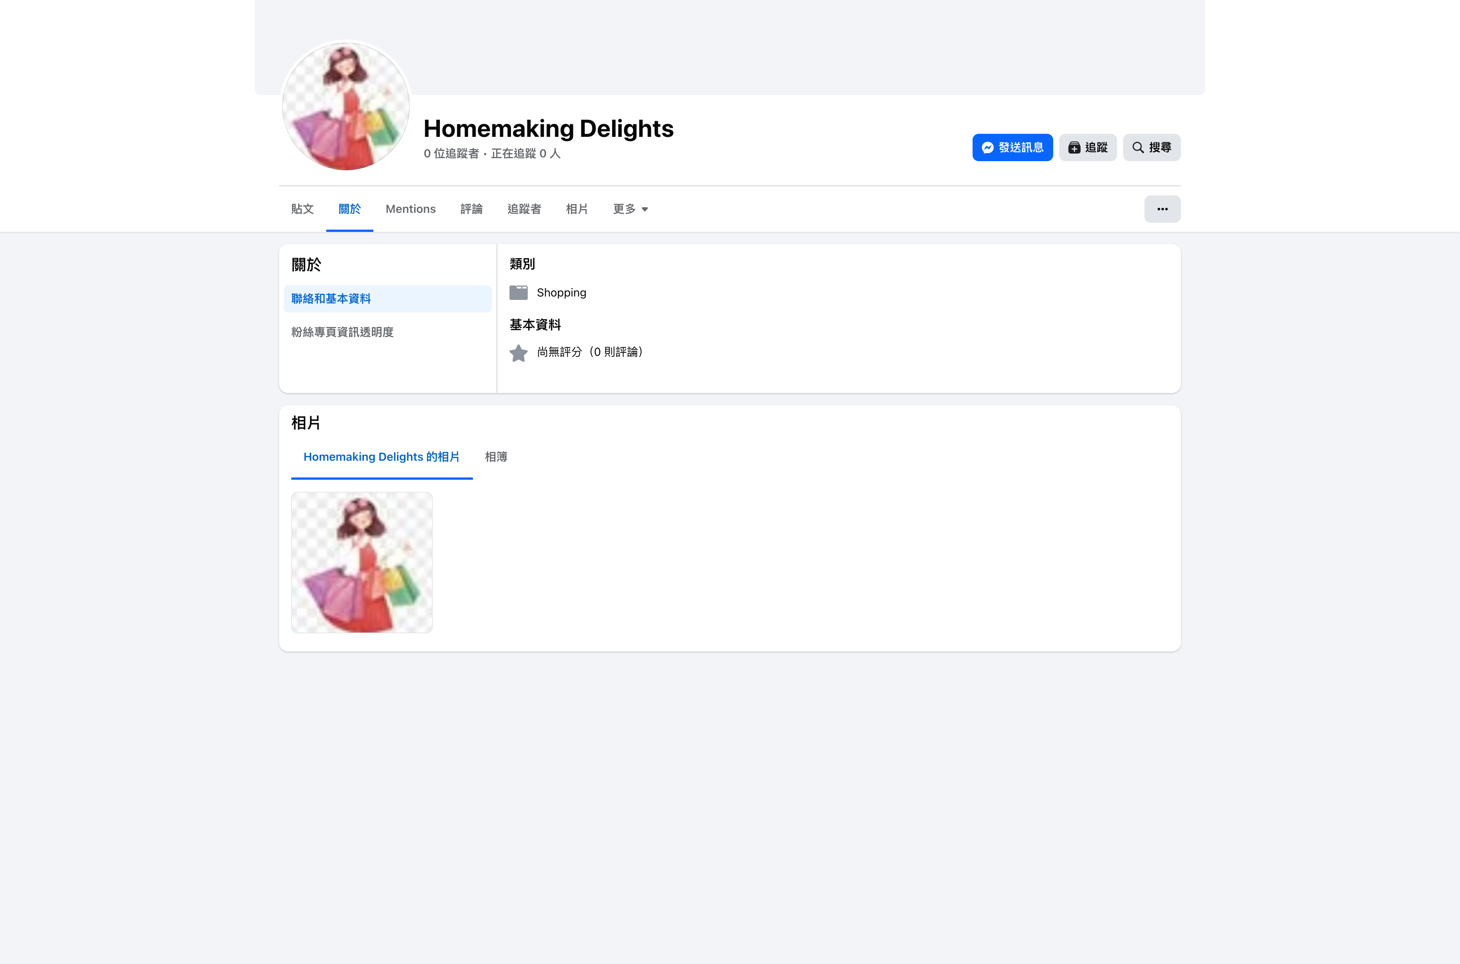The width and height of the screenshot is (1460, 964).
Task: Click the 尚無評分 rating link
Action: tap(590, 352)
